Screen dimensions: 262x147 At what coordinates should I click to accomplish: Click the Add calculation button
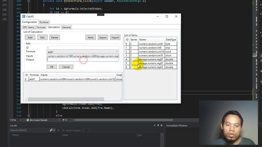point(30,38)
